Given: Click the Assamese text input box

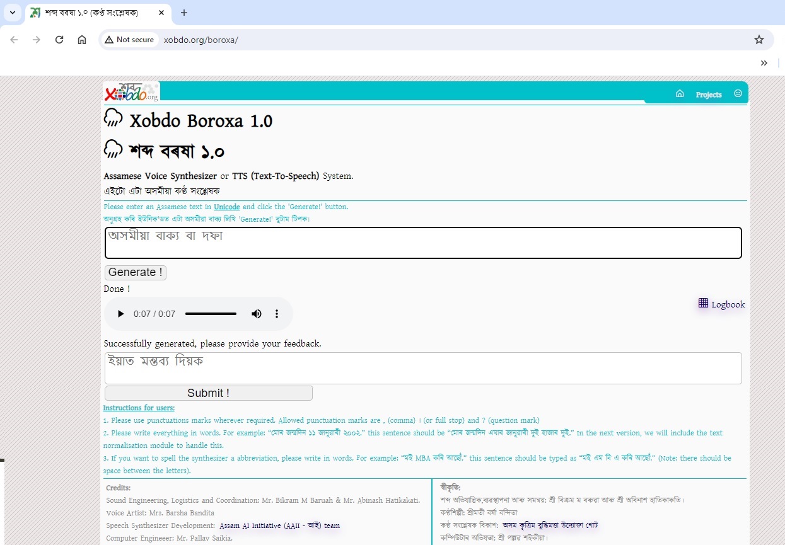Looking at the screenshot, I should point(422,243).
